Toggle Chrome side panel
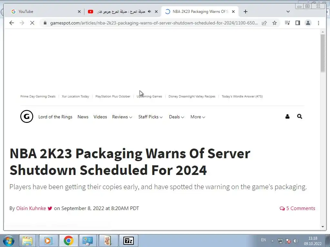Viewport: 330px width, 247px height. [x=297, y=23]
